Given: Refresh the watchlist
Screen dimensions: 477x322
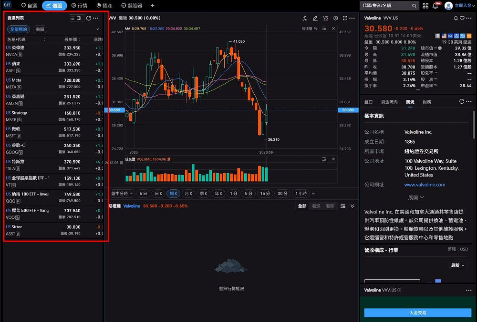Looking at the screenshot, I should click(x=89, y=18).
